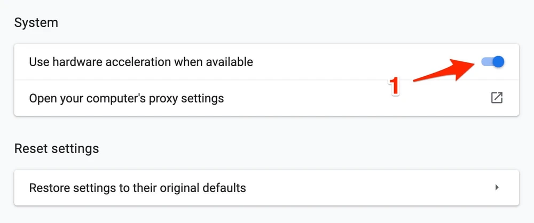The image size is (534, 223).
Task: Click the proxy settings row's empty middle area
Action: click(x=347, y=98)
